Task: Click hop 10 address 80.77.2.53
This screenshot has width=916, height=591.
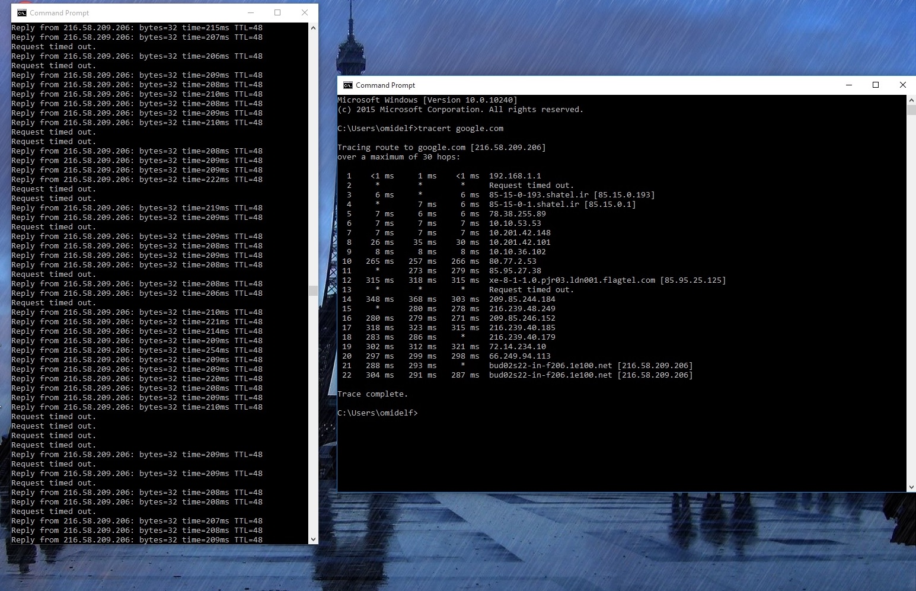Action: point(513,261)
